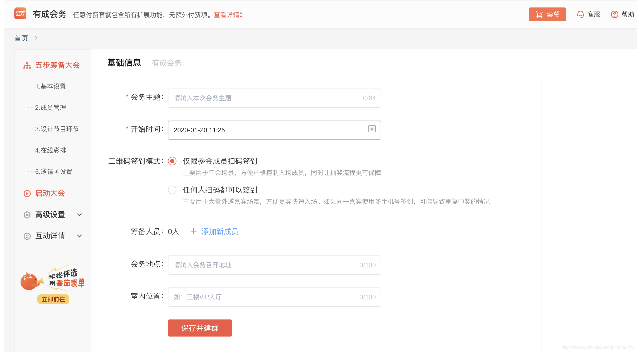Open the 帮助 question mark icon
The height and width of the screenshot is (352, 637).
tap(614, 14)
